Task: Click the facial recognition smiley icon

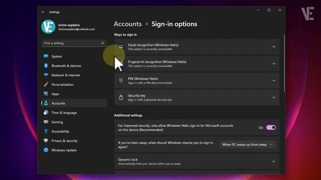Action: pos(121,46)
